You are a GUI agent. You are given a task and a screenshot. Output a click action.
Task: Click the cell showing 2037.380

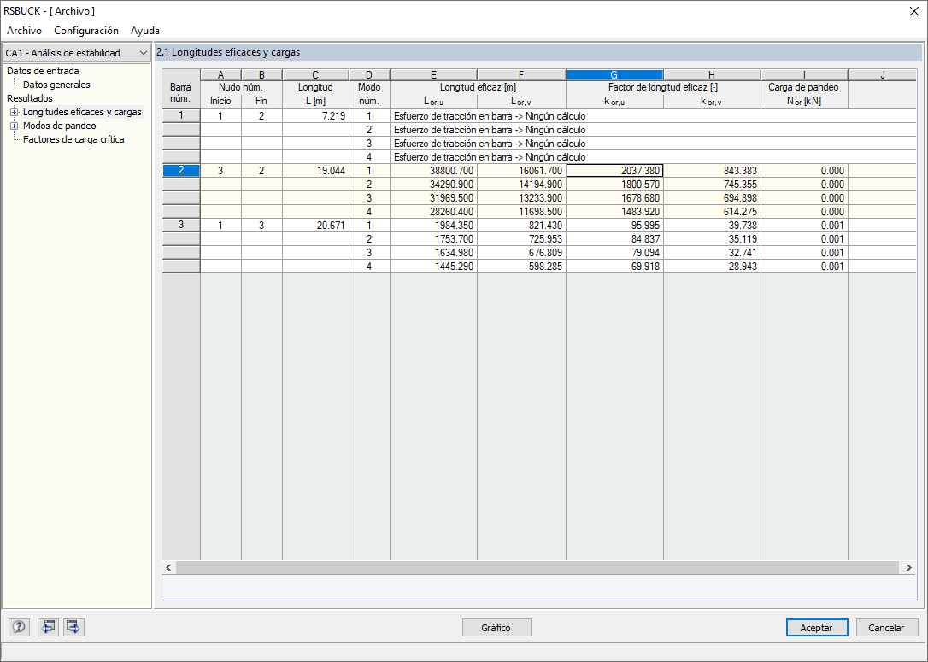click(x=614, y=170)
